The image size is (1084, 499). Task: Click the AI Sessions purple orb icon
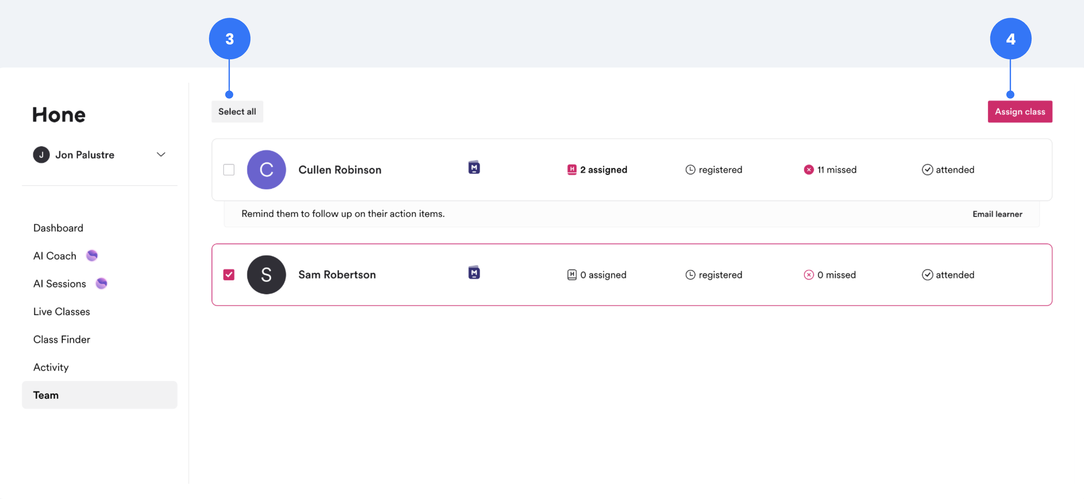pos(101,283)
